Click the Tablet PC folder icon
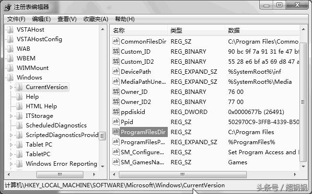The image size is (312, 194). (20, 145)
